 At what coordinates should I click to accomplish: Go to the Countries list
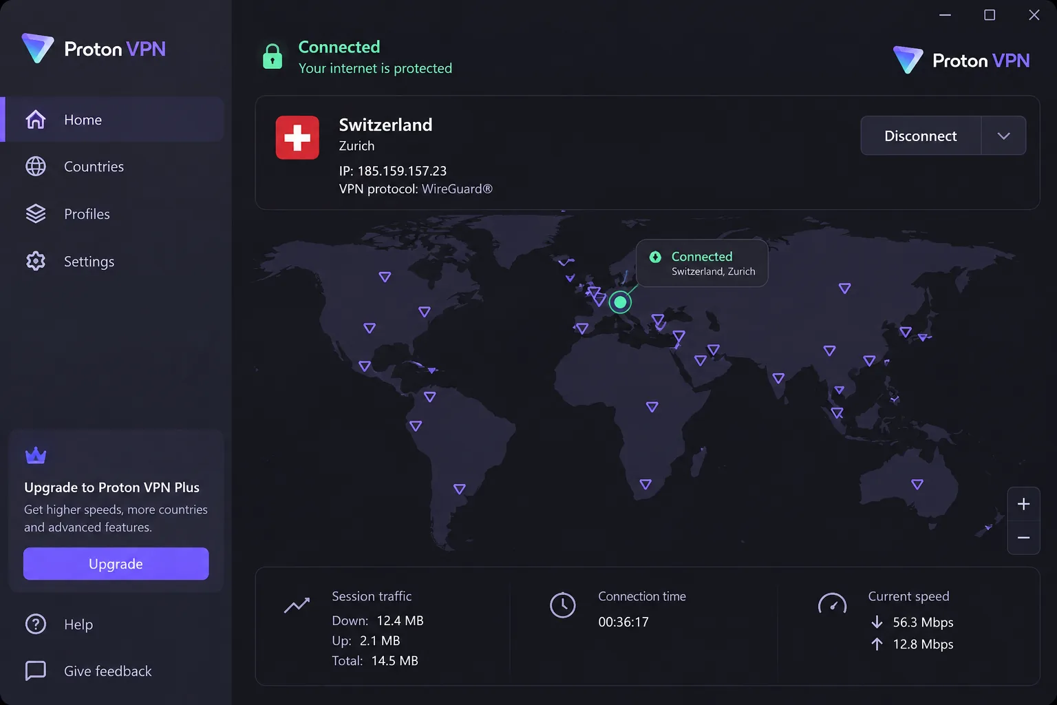coord(113,167)
